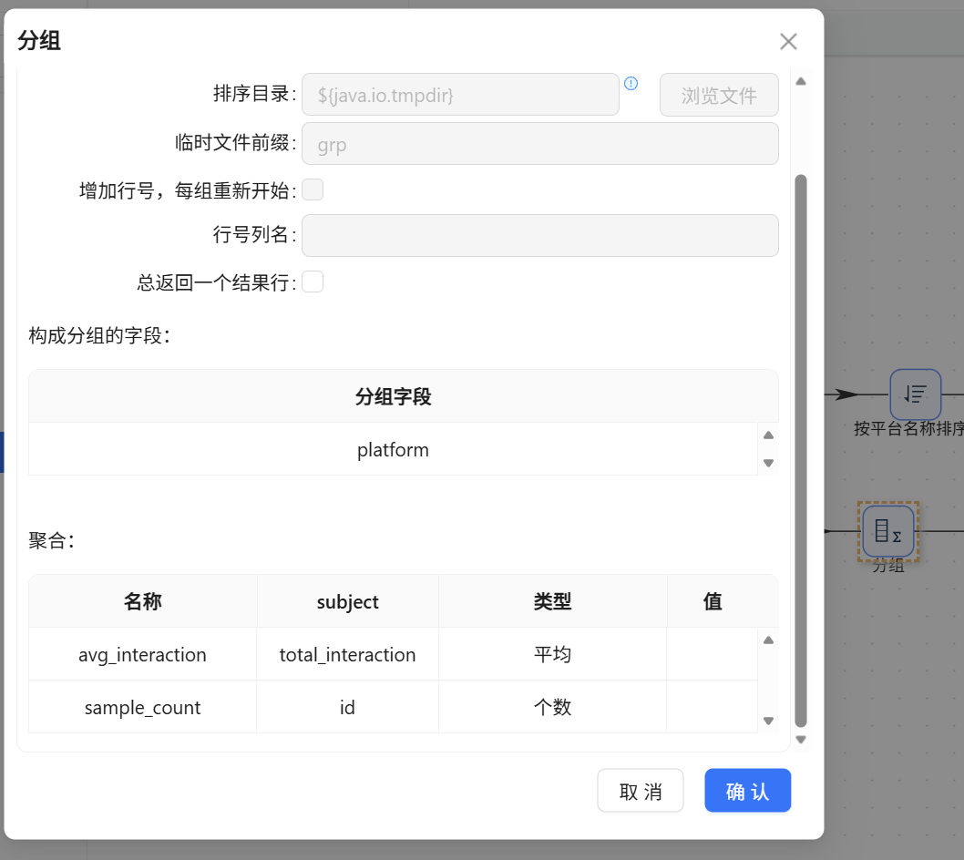Focus the 临时文件前缀 input field
This screenshot has height=860, width=964.
pyautogui.click(x=539, y=144)
